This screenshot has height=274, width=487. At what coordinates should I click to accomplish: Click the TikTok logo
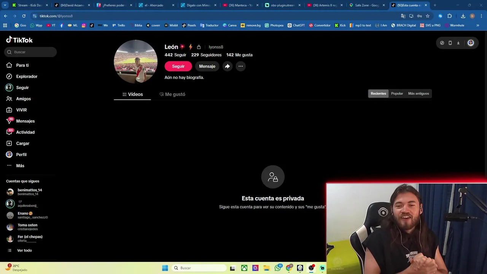[19, 40]
